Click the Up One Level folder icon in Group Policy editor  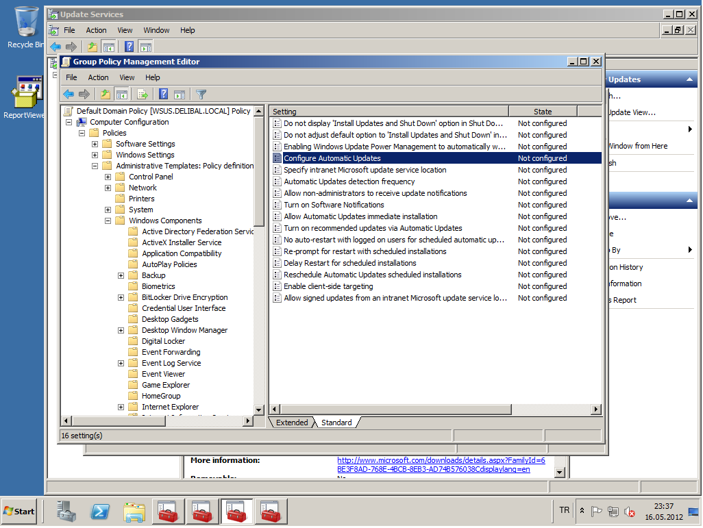105,95
